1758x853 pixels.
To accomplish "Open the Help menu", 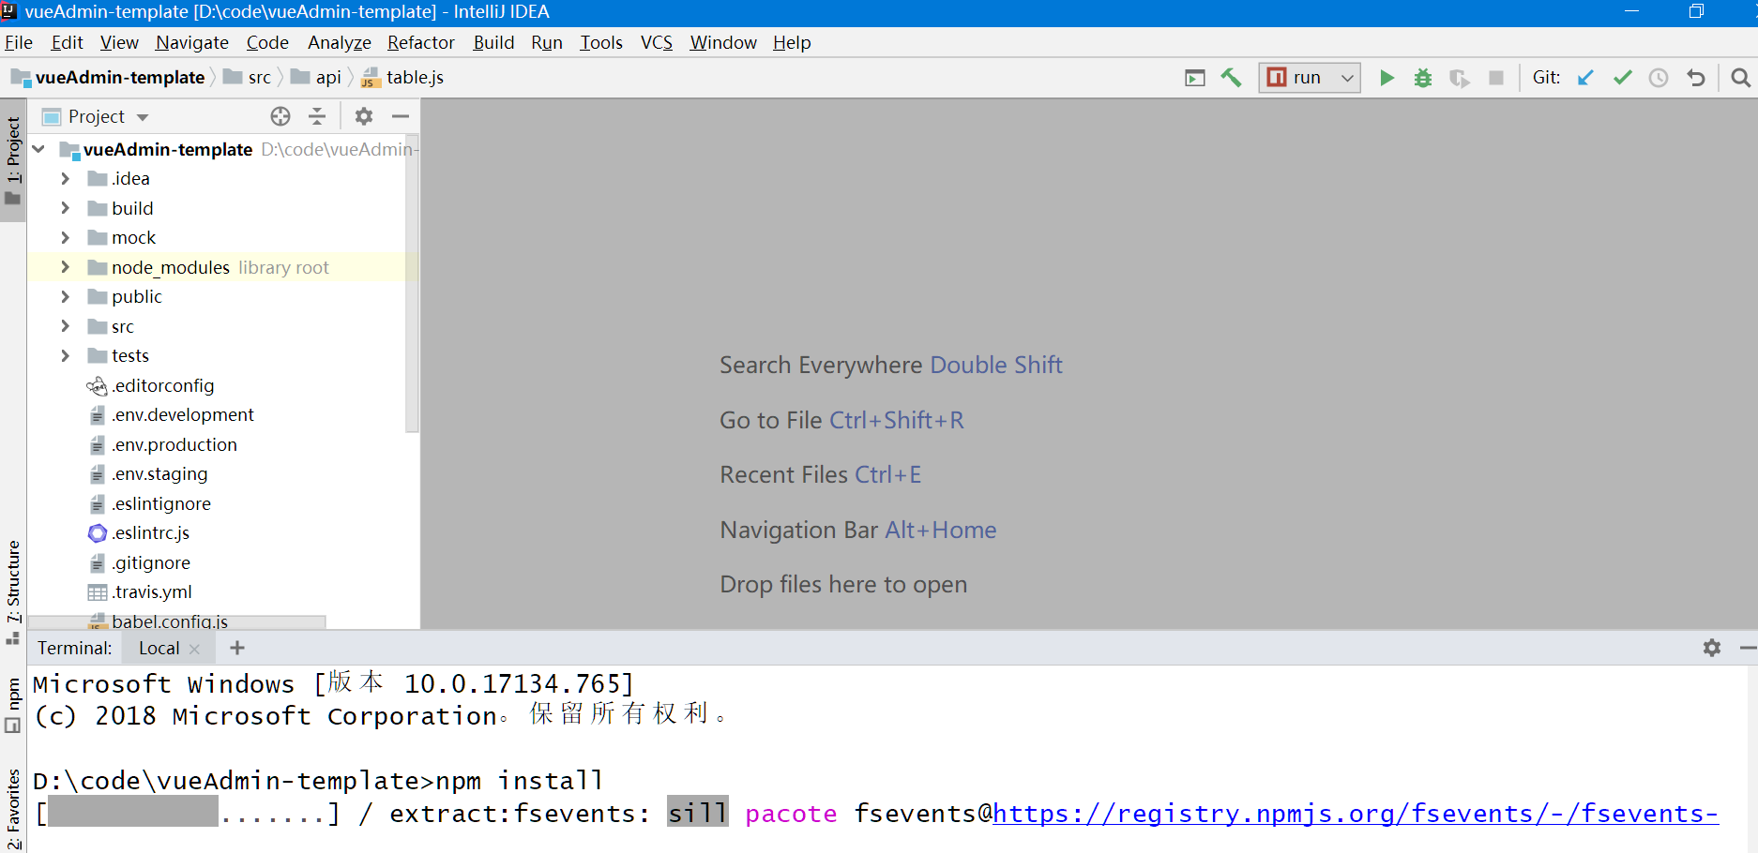I will tap(792, 43).
